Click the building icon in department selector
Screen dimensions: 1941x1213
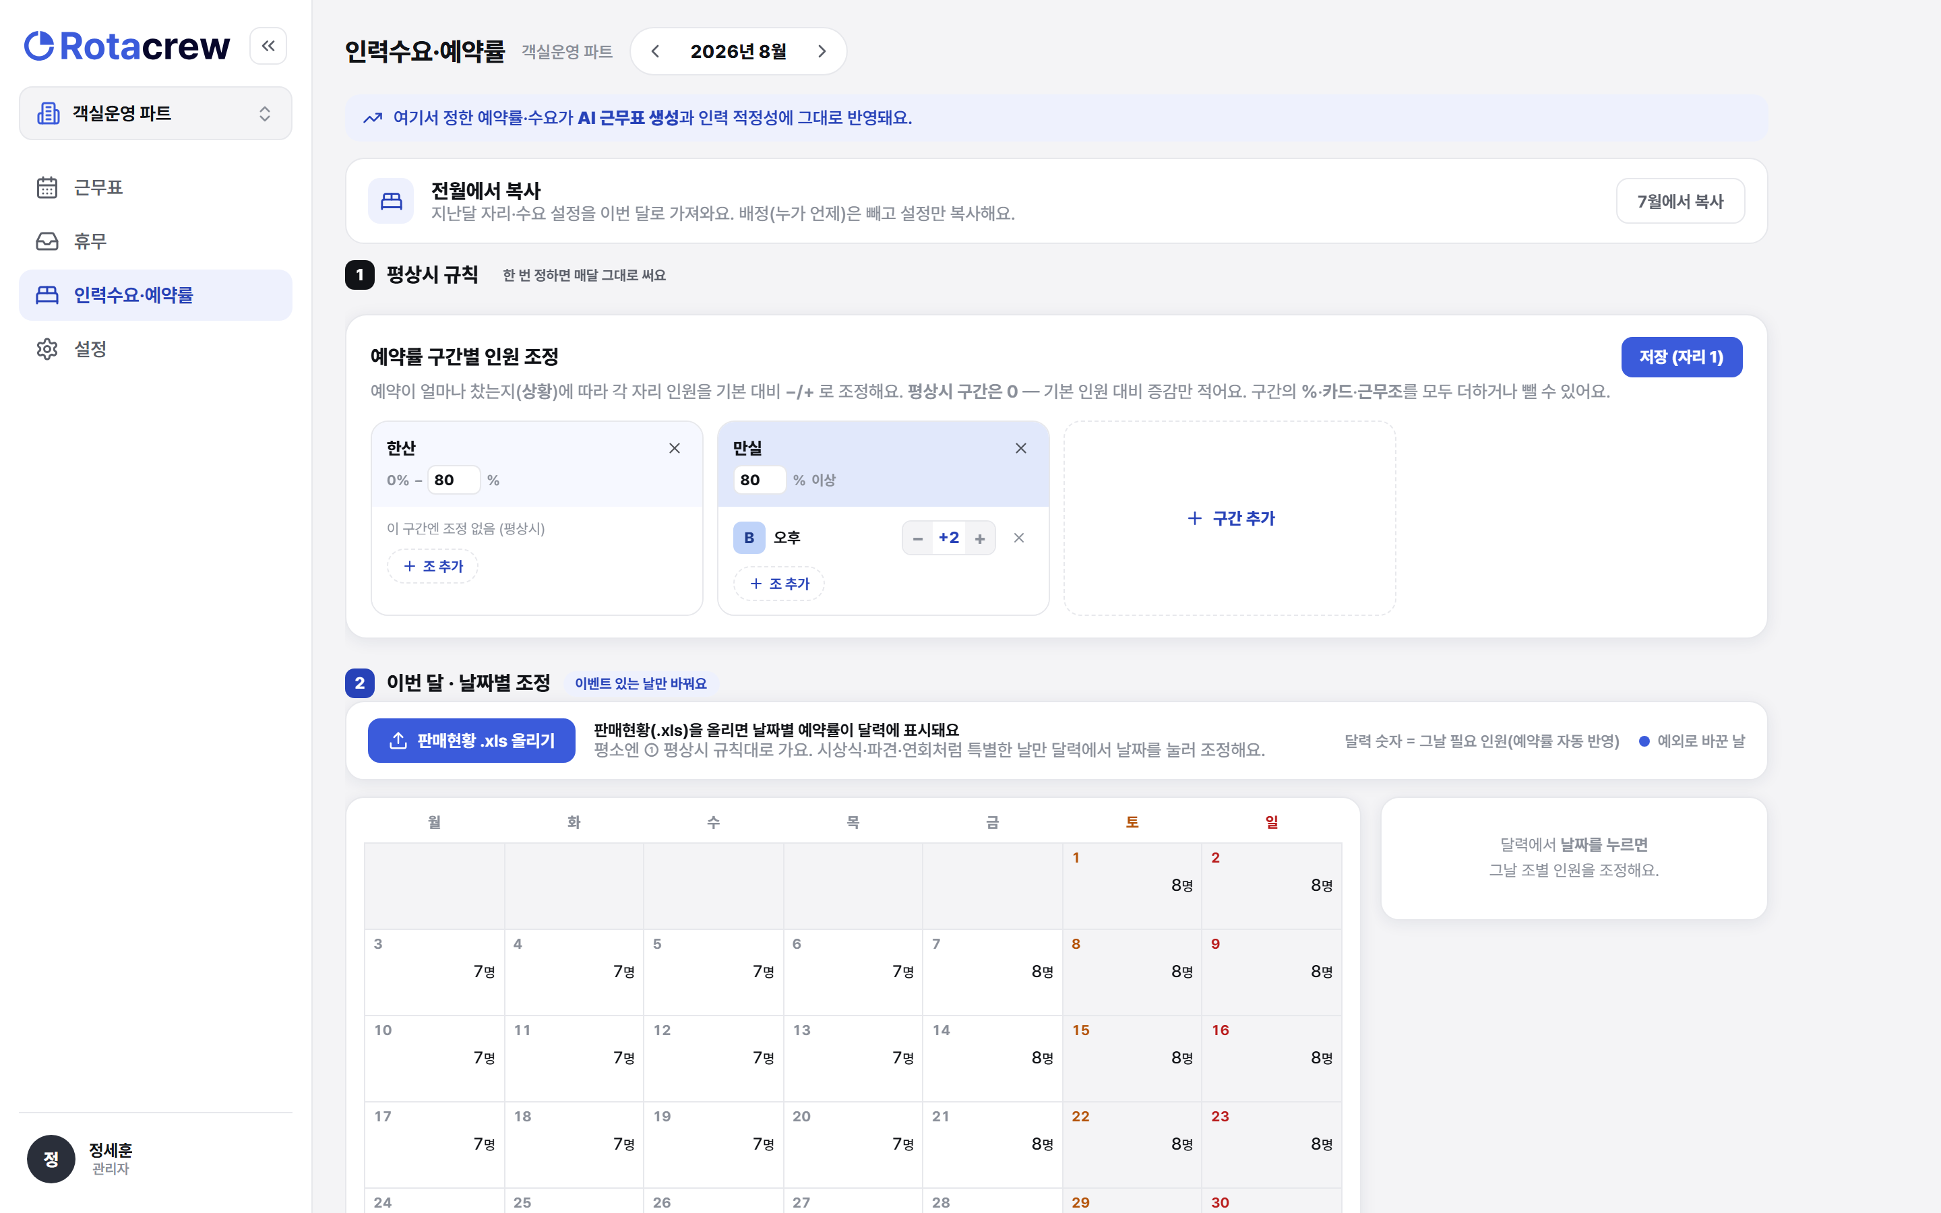[48, 113]
